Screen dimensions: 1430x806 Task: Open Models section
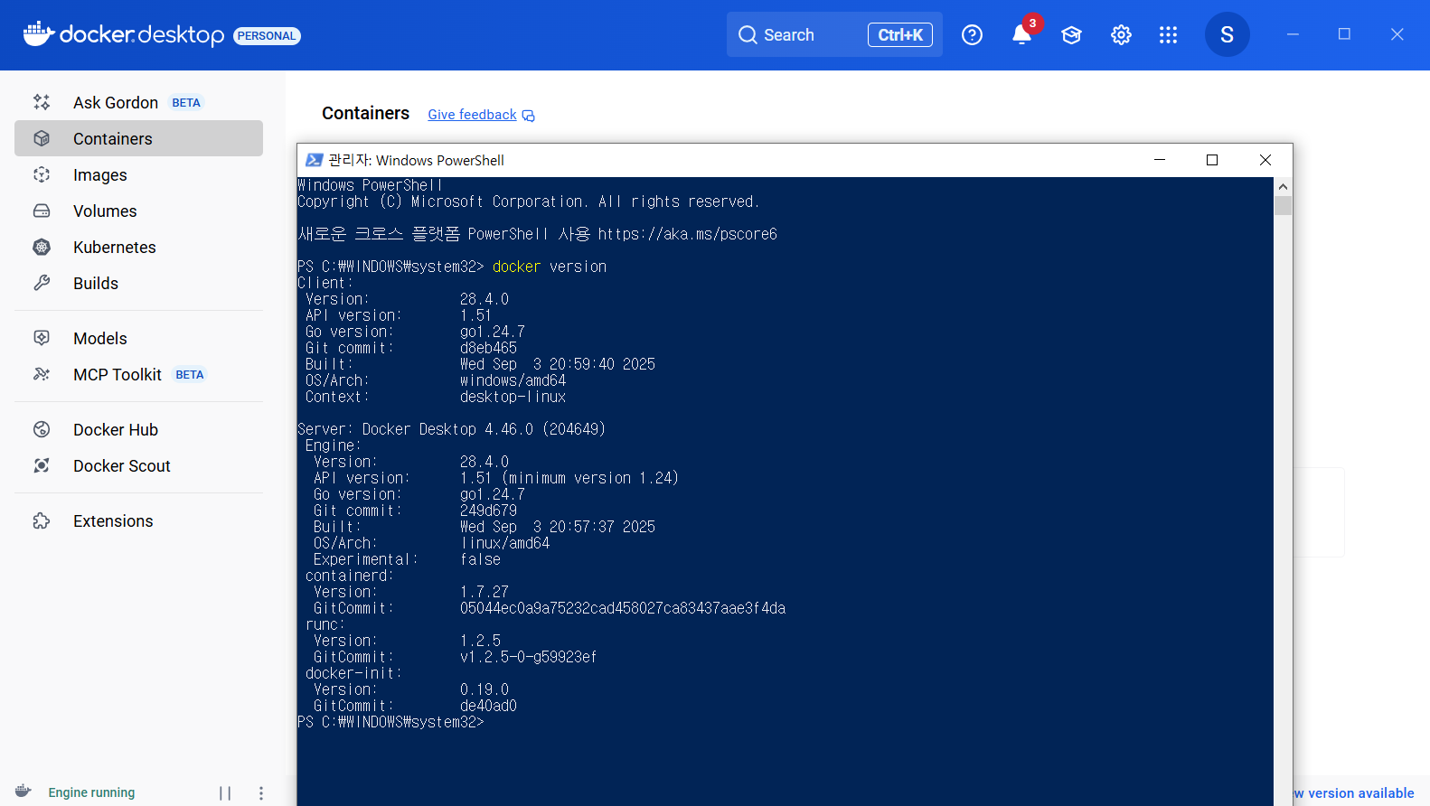coord(138,338)
